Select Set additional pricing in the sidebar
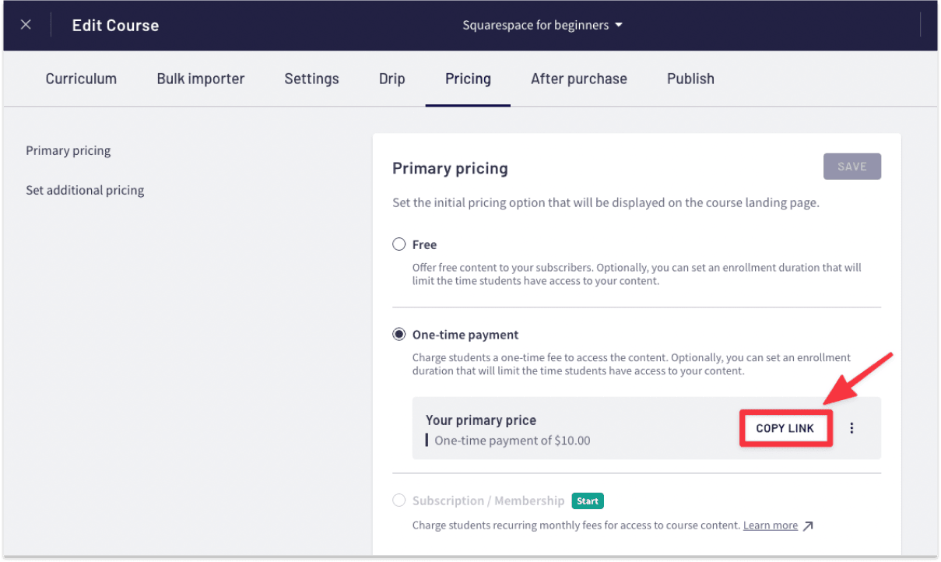Image resolution: width=941 pixels, height=562 pixels. coord(85,189)
